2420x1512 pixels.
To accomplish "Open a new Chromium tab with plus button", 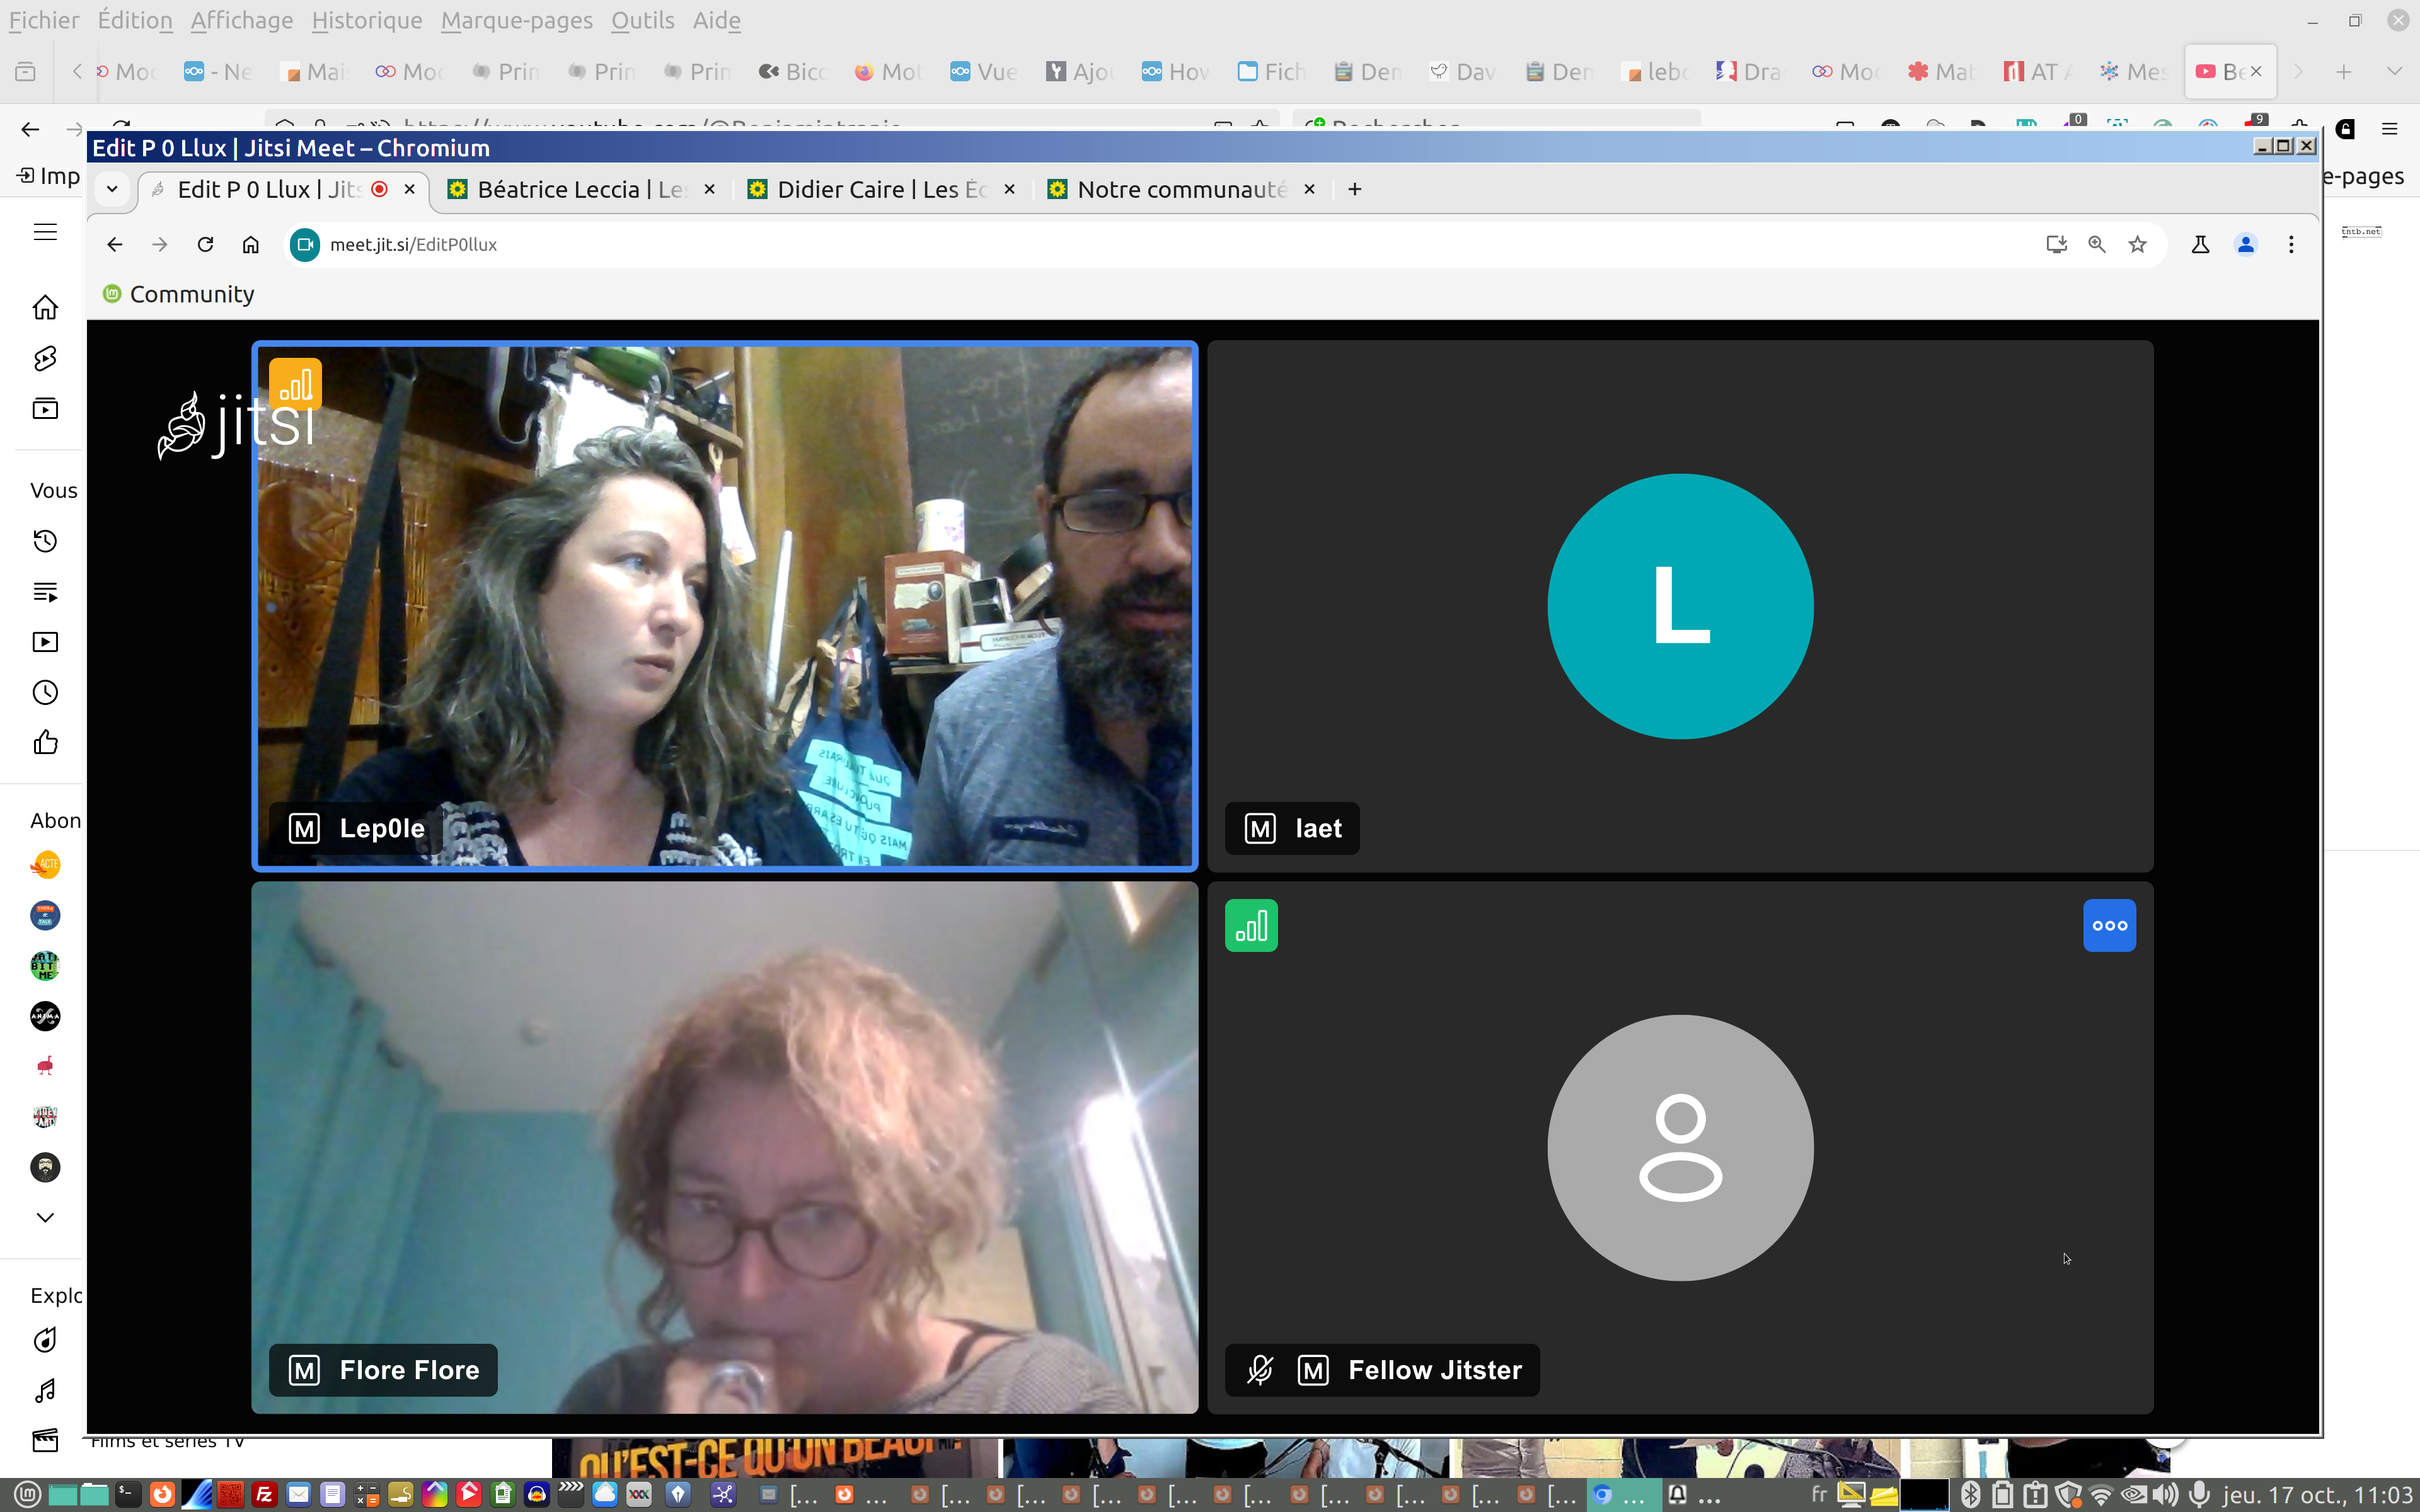I will [x=1355, y=189].
